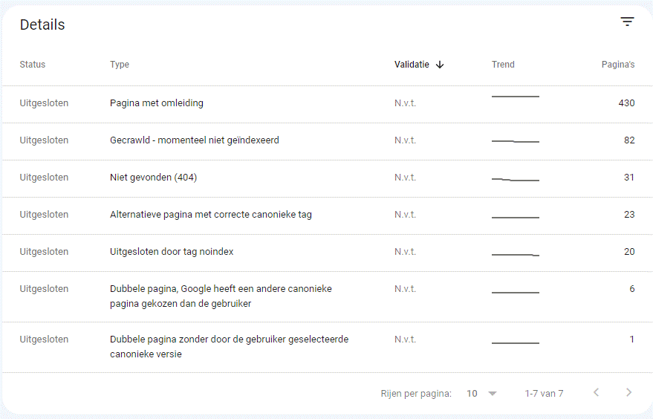653x419 pixels.
Task: Open 'Alternatieve pagina met correcte canonieke tag' row
Action: pos(328,215)
